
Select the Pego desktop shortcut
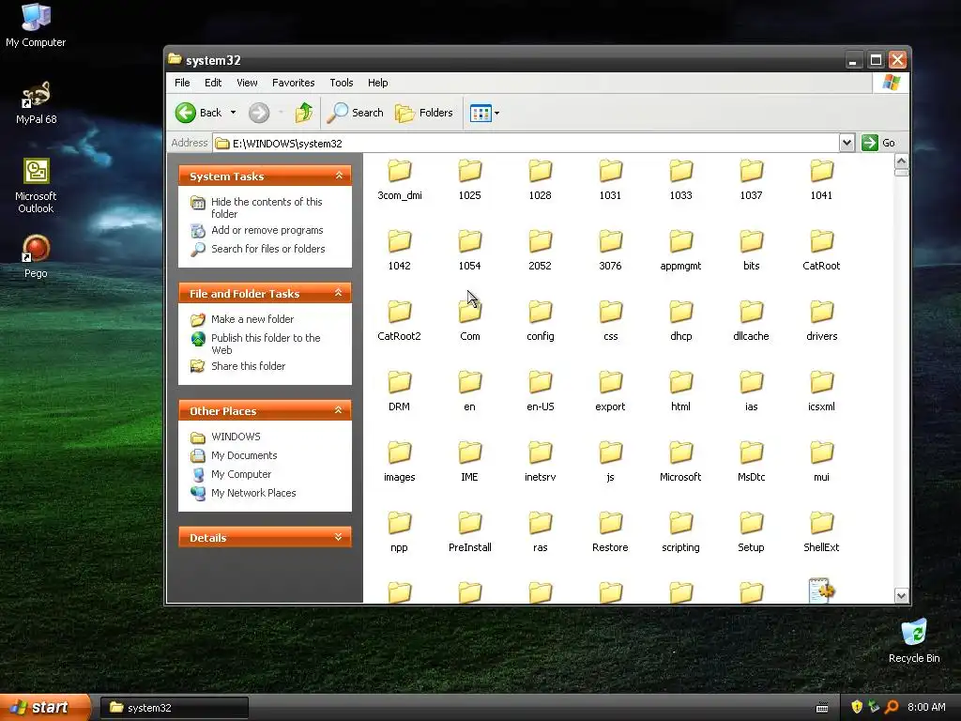pyautogui.click(x=36, y=256)
